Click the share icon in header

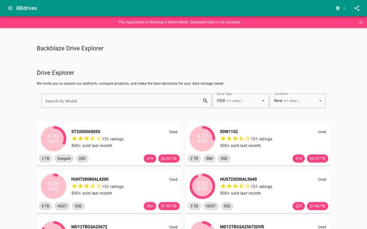[x=357, y=8]
